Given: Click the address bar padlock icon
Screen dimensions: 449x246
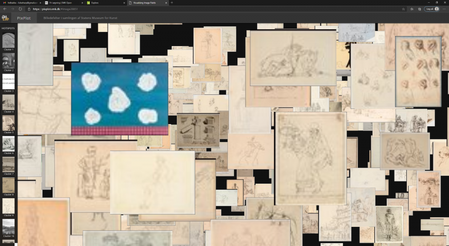Looking at the screenshot, I should click(29, 9).
